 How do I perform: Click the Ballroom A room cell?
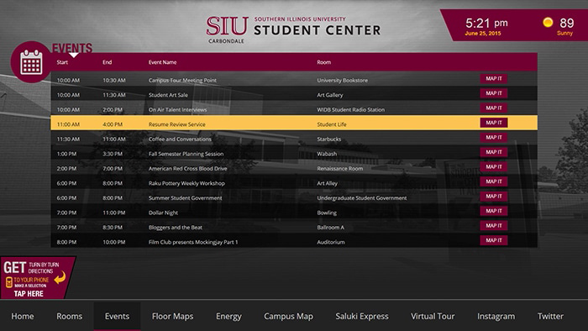[x=330, y=227]
